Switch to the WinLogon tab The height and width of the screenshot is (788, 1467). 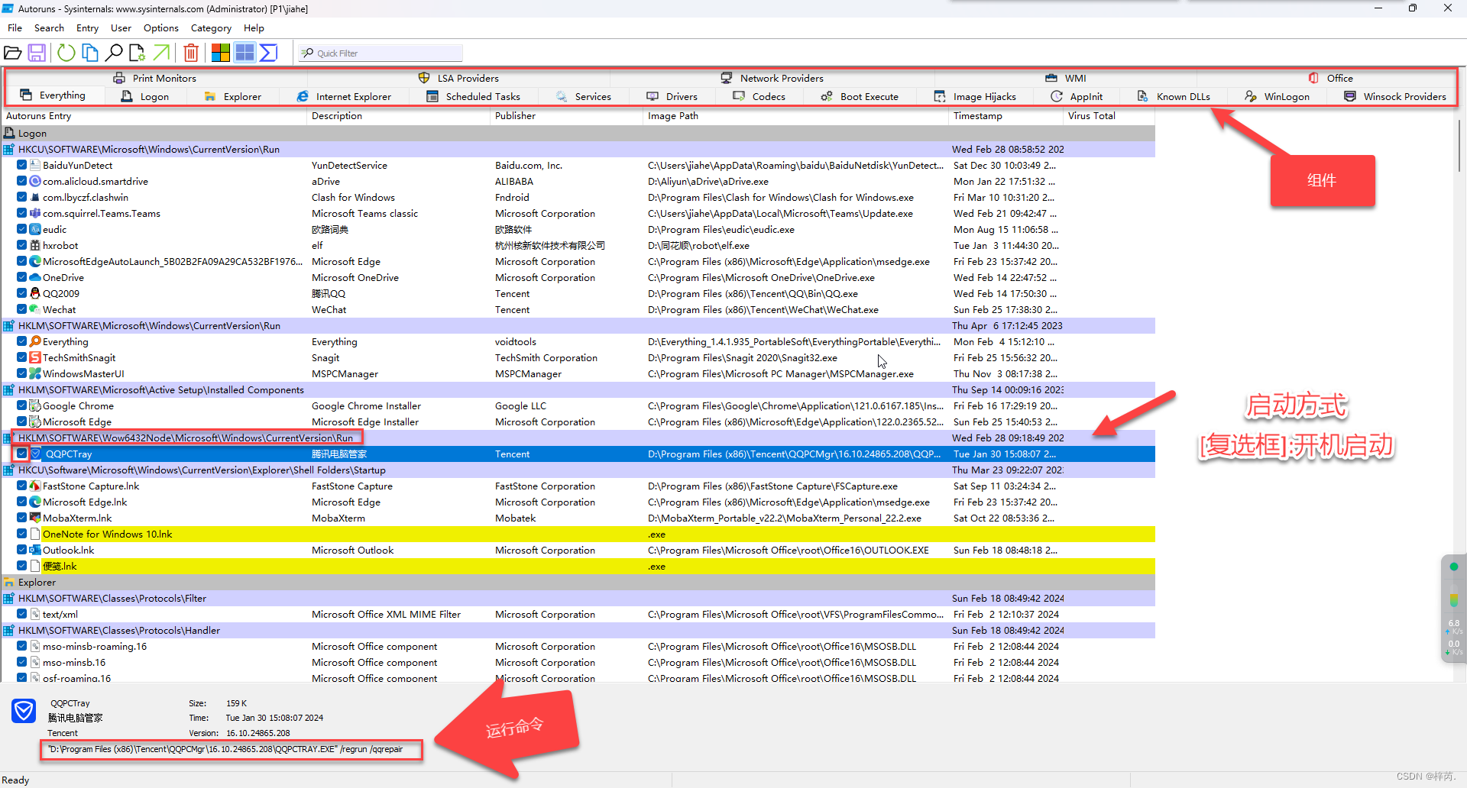pos(1277,96)
